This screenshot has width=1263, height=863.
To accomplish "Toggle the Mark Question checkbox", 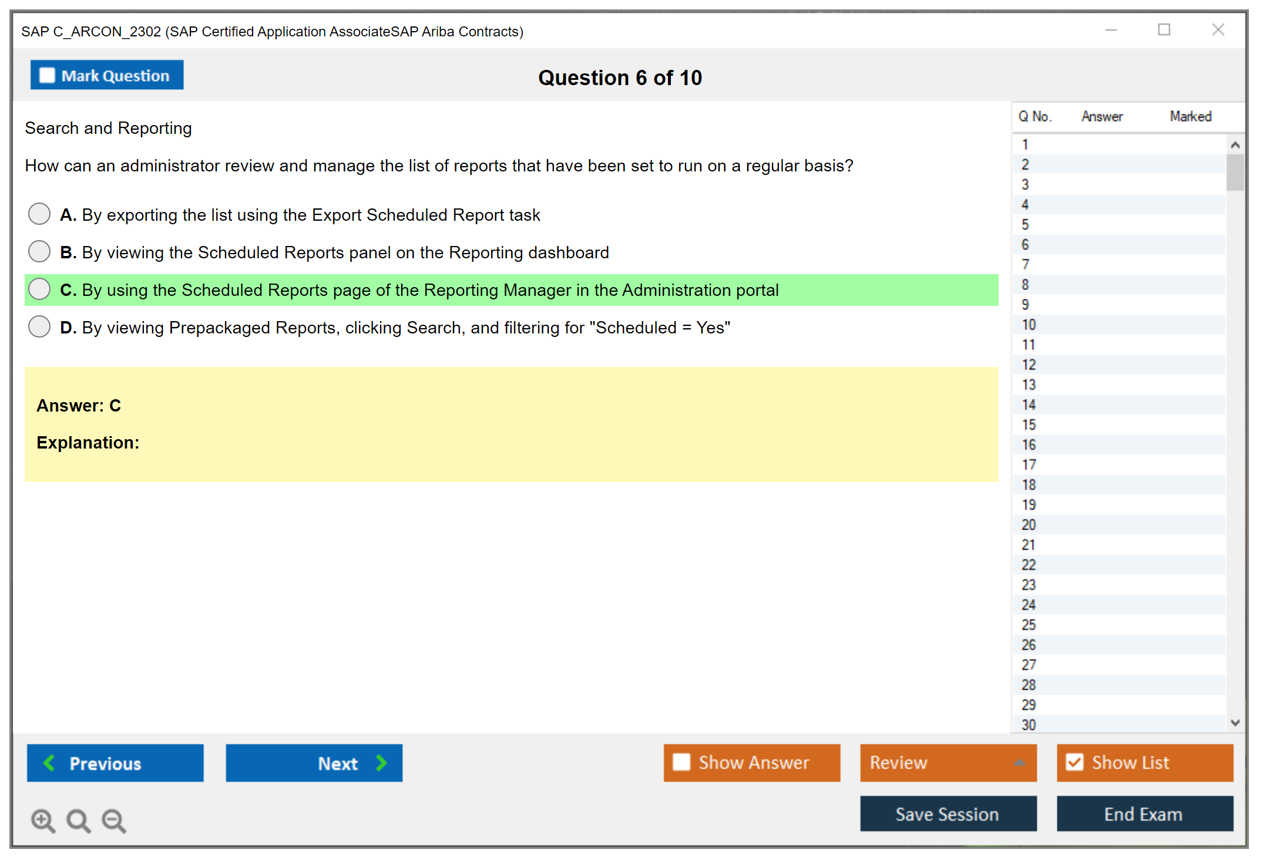I will coord(47,76).
